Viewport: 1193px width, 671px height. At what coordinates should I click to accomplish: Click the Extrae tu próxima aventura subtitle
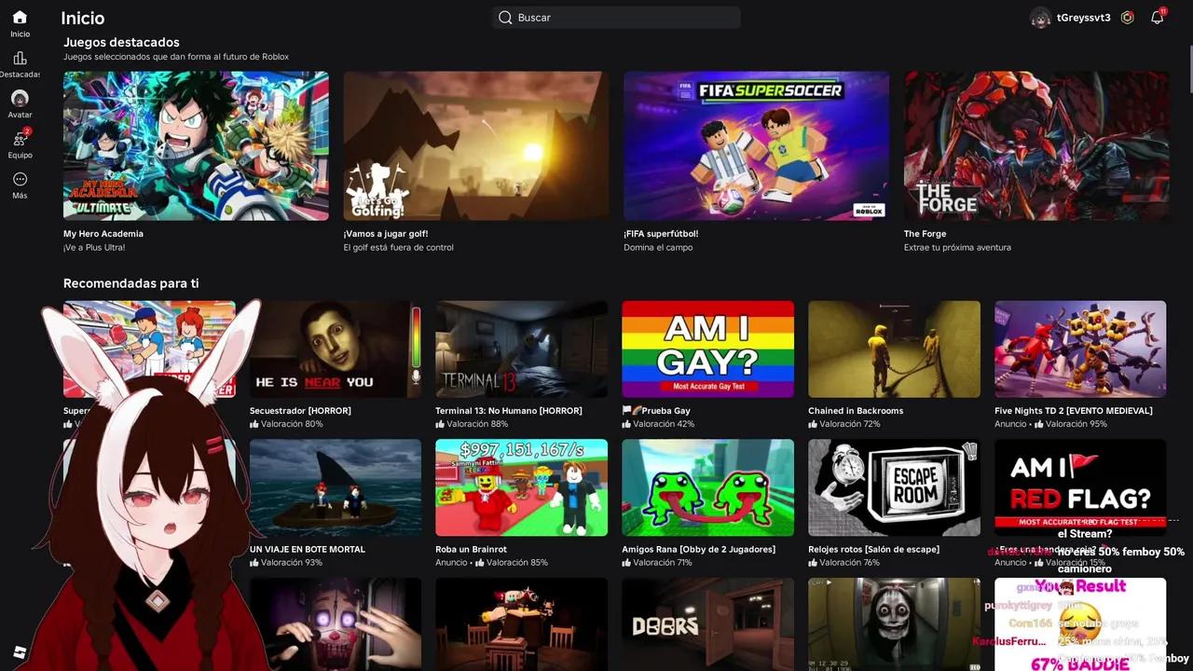pyautogui.click(x=957, y=248)
